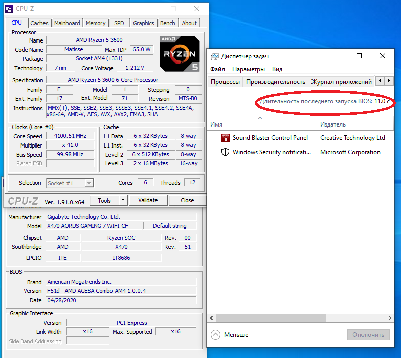Click the Graphic Interface Version PCI-Express
The image size is (401, 358).
pos(132,323)
